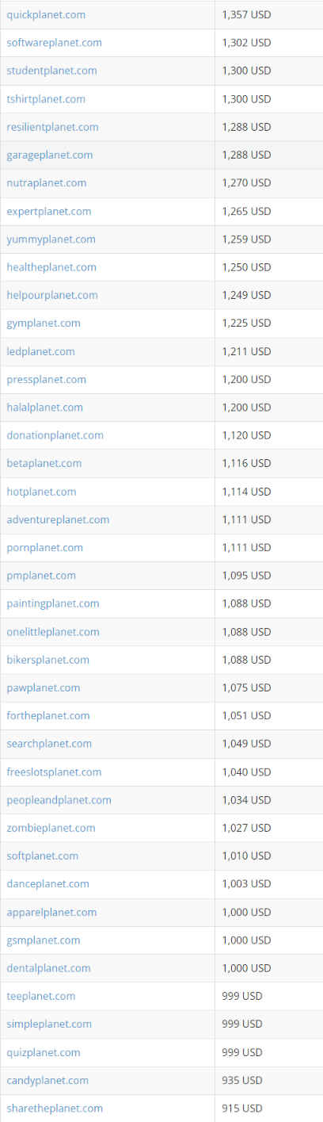Viewport: 323px width, 1122px height.
Task: Open halalplanet.com listing
Action: [x=44, y=408]
